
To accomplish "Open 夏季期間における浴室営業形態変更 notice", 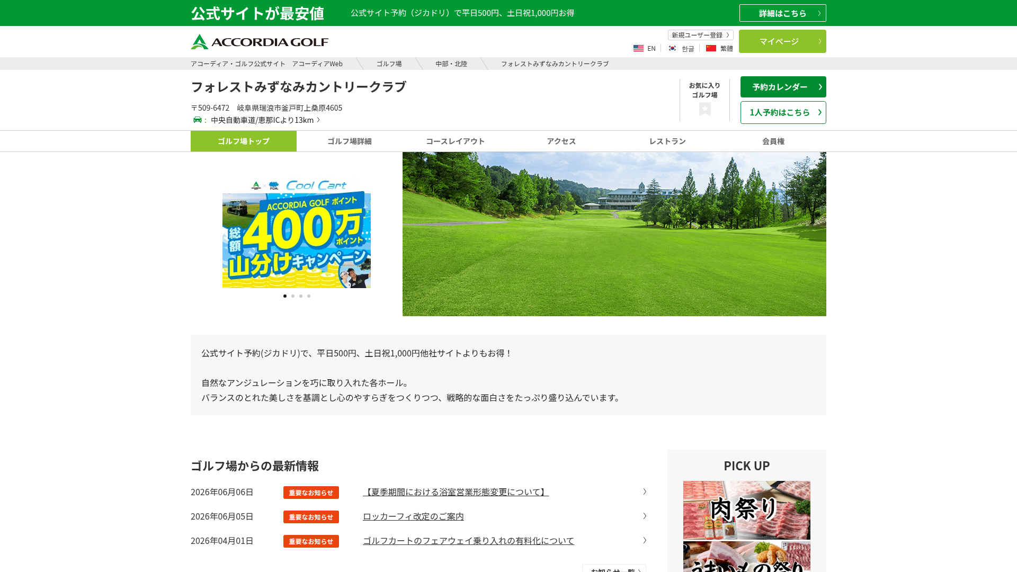I will coord(456,492).
